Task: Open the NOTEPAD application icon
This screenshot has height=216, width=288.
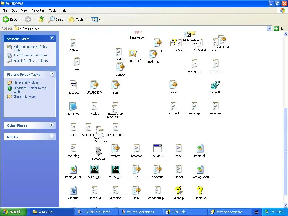Action: (x=73, y=106)
